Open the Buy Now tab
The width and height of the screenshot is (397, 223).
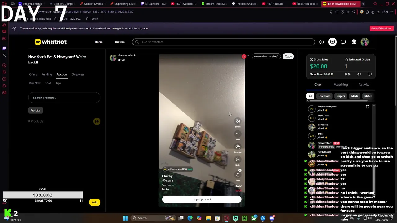pos(35,83)
